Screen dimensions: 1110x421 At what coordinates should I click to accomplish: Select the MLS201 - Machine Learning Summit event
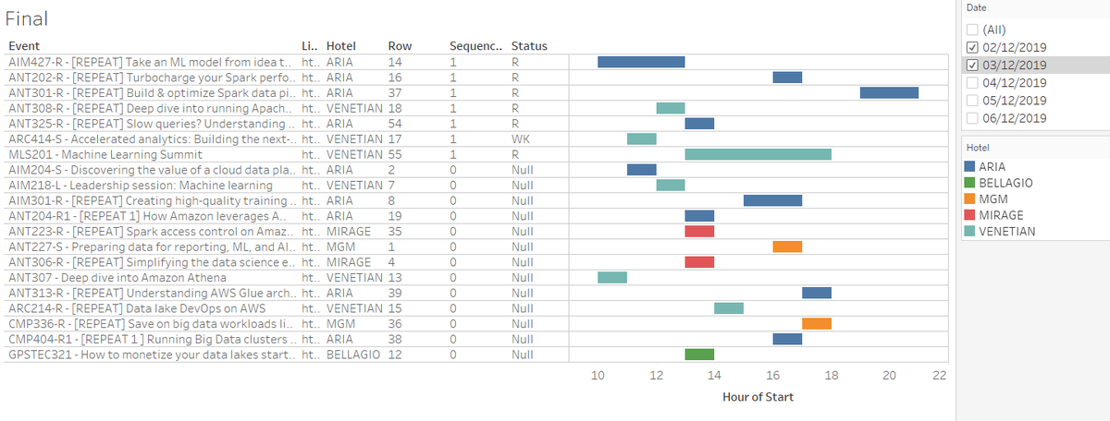105,154
